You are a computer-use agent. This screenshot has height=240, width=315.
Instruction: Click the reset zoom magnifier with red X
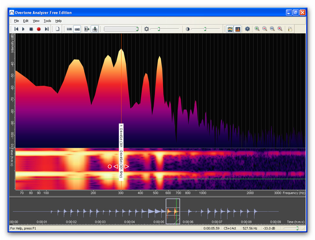(x=280, y=29)
